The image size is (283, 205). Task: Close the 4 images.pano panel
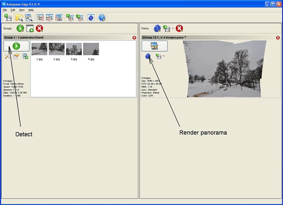(x=277, y=38)
